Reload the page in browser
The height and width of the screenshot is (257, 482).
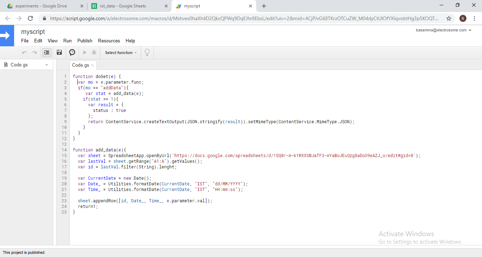tap(30, 18)
